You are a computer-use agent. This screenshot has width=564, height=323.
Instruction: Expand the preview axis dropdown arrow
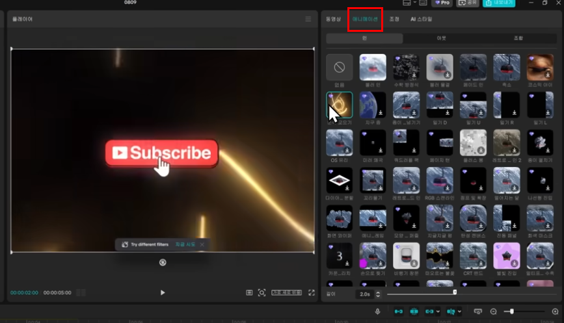[x=459, y=311]
